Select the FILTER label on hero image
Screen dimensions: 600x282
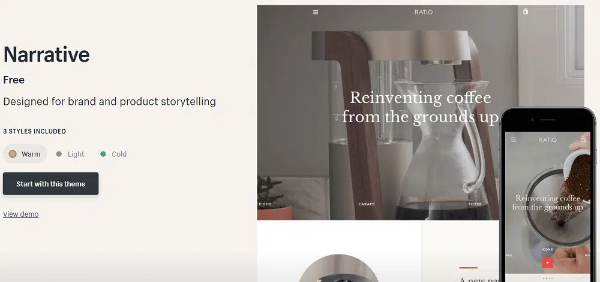[x=475, y=204]
